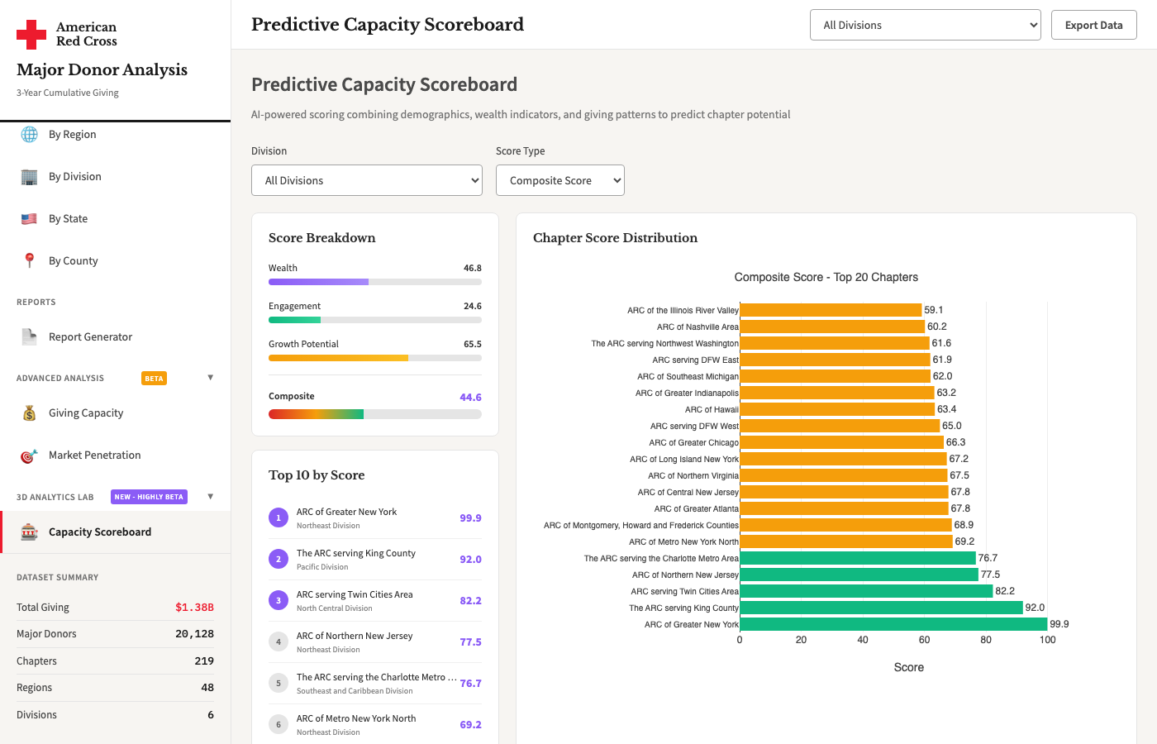
Task: Select ARC of Greater New York ranking row
Action: 375,518
